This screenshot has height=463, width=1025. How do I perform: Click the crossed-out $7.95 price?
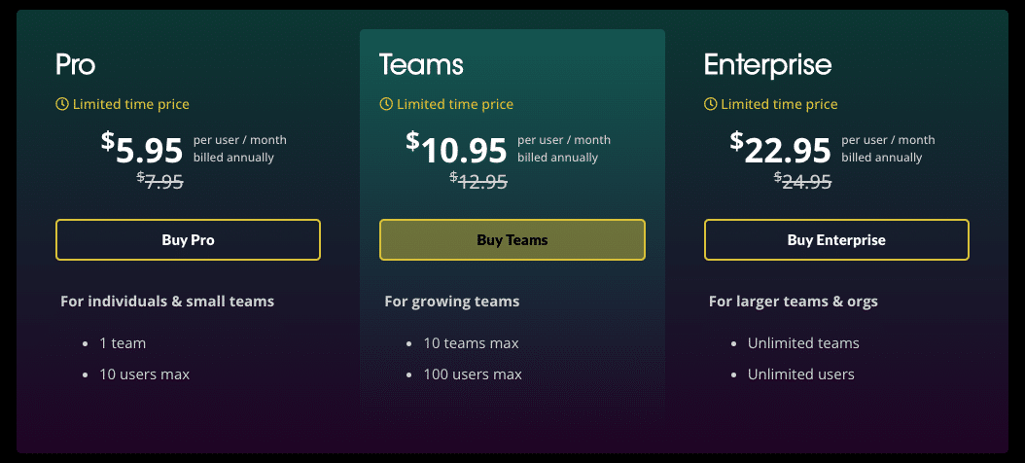(x=160, y=181)
